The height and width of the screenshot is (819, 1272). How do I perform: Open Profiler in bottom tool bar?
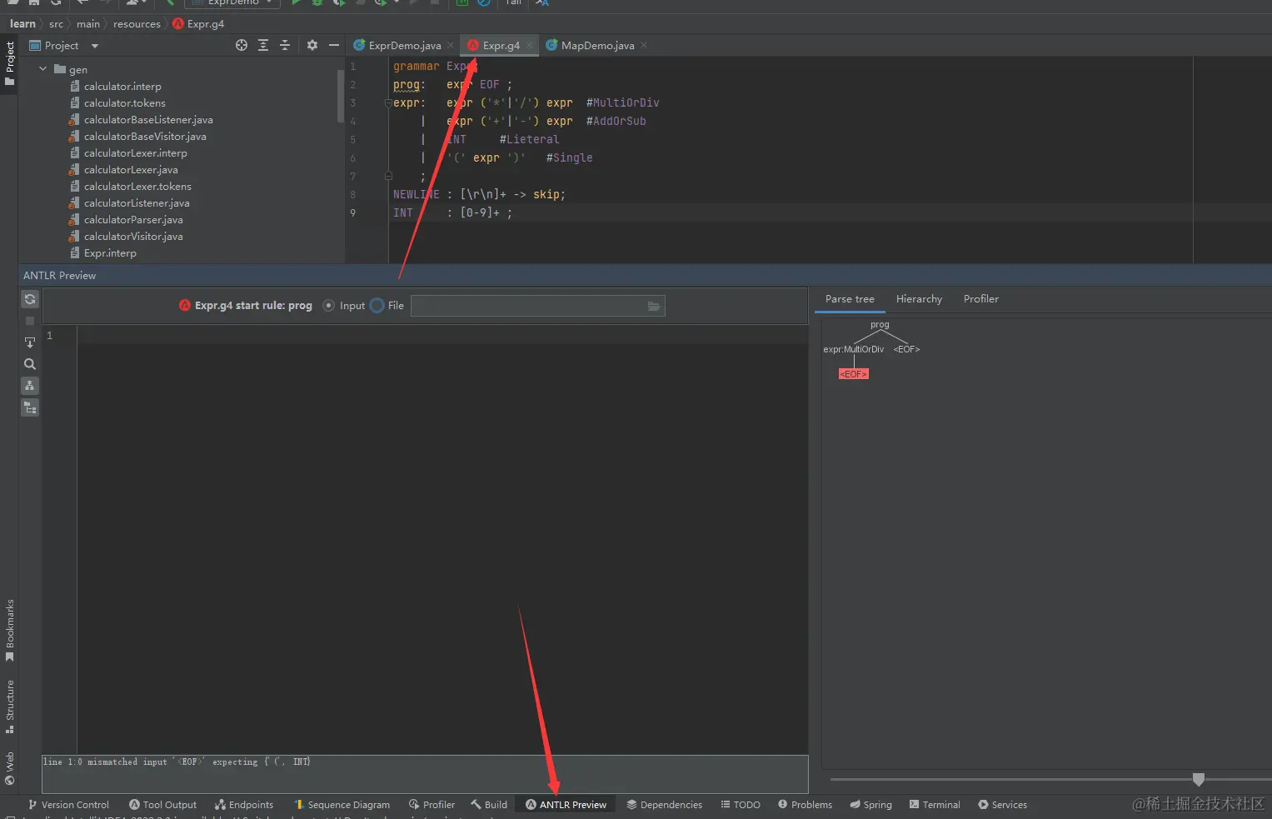coord(431,804)
